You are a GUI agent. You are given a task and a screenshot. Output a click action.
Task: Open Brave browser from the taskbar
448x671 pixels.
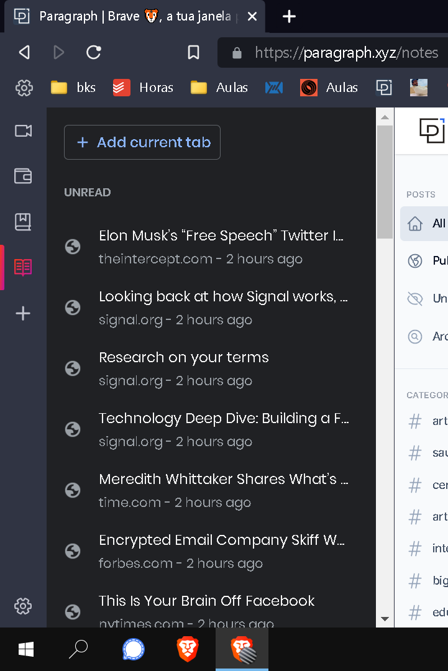188,649
